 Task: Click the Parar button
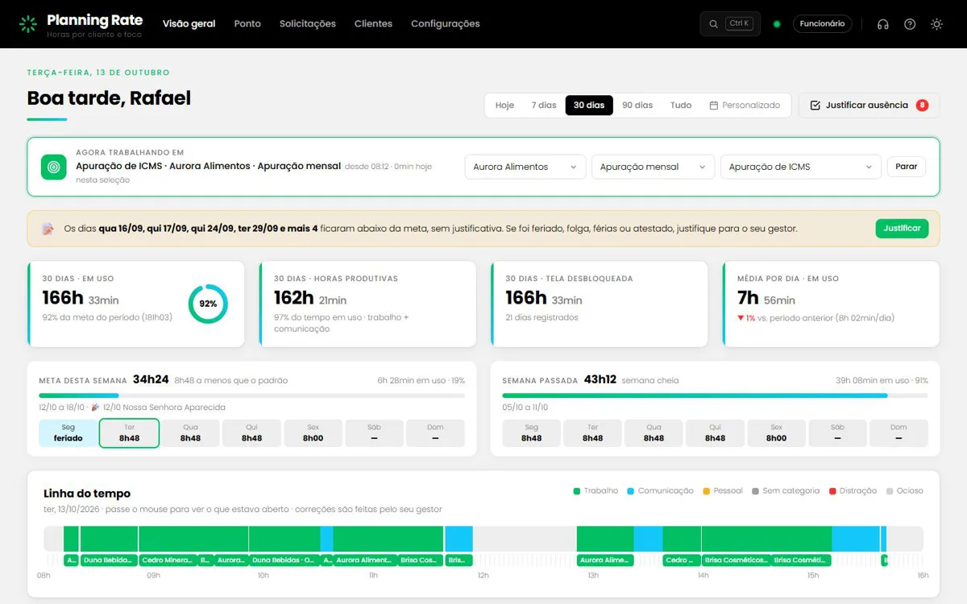[x=907, y=167]
